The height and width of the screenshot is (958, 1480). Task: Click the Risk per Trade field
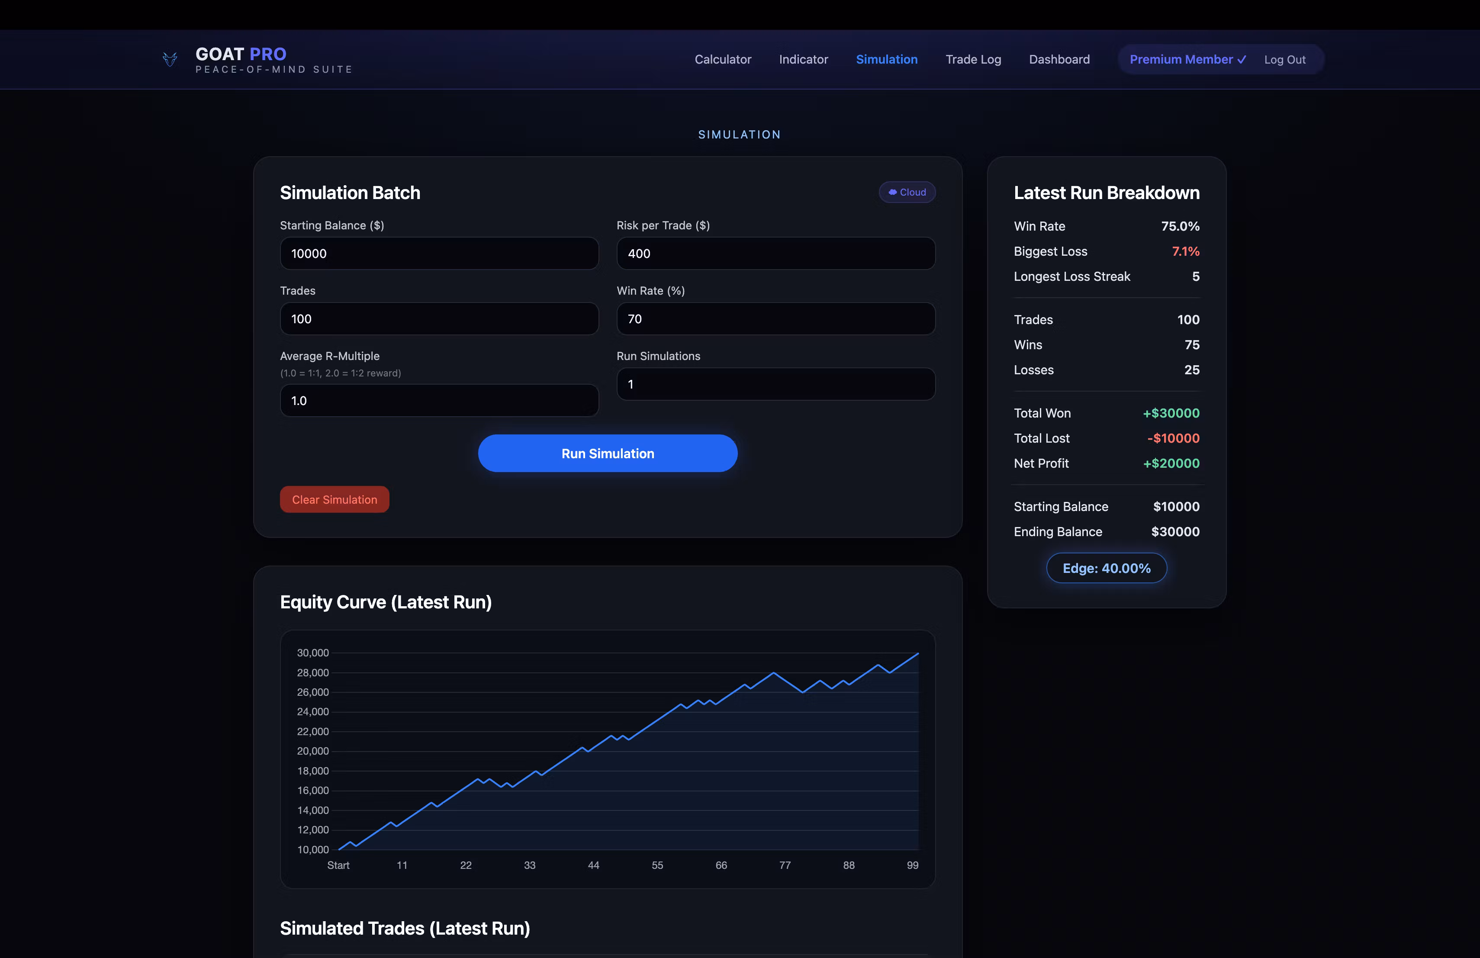775,254
